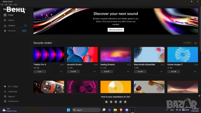Install Bass Music Essentials
This screenshot has width=201, height=113.
coord(140,72)
